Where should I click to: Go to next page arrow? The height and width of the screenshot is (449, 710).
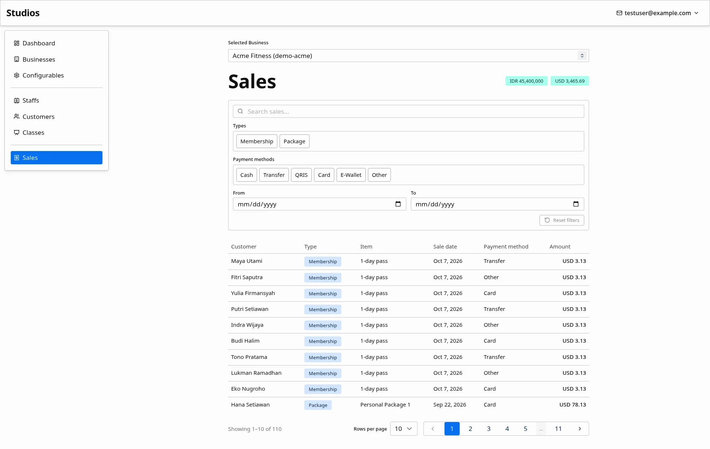pos(580,429)
